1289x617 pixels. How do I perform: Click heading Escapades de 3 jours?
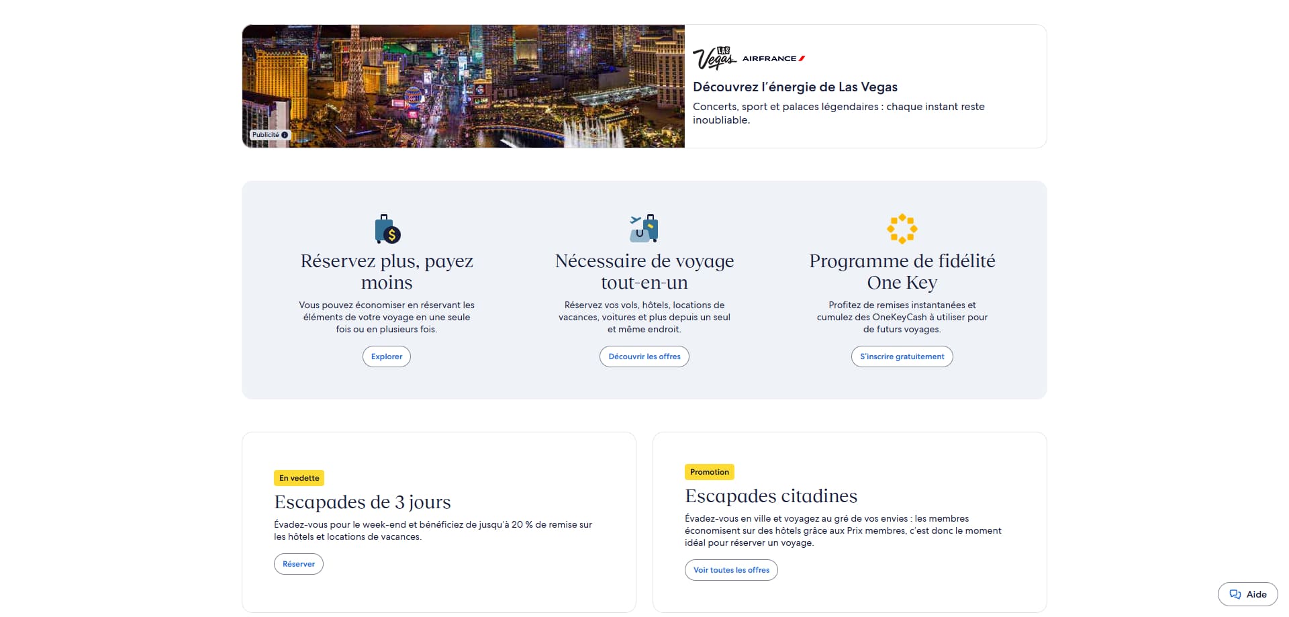363,502
